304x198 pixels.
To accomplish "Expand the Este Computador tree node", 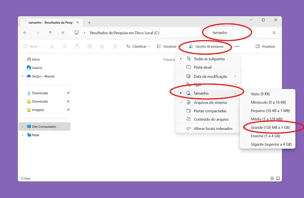I will pos(22,127).
